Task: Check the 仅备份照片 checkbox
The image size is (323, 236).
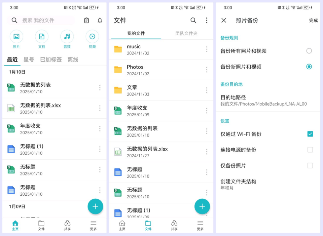Action: tap(310, 165)
